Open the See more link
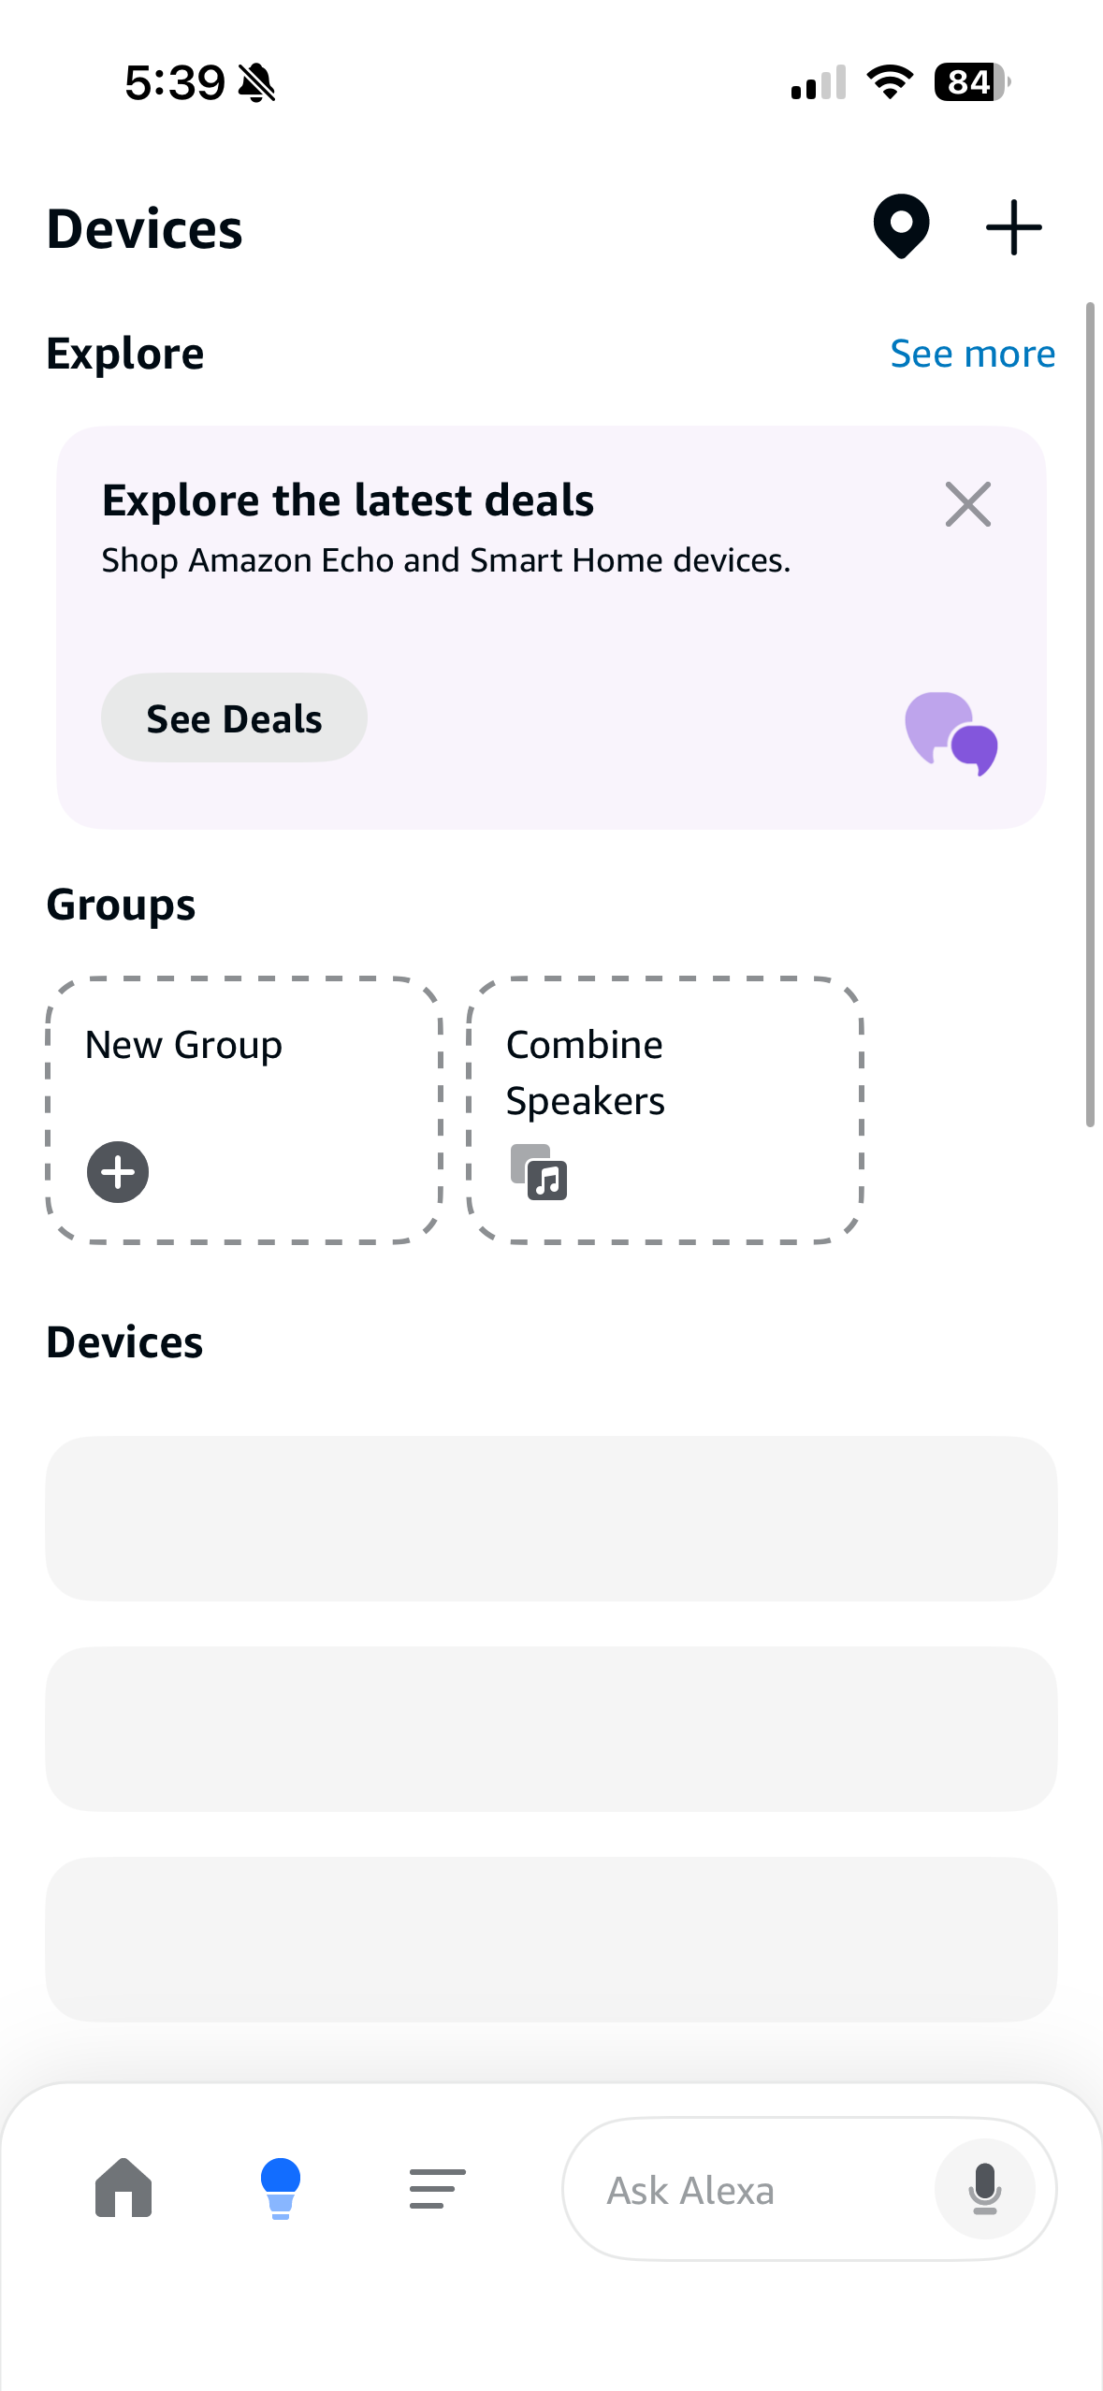This screenshot has width=1103, height=2391. (972, 355)
